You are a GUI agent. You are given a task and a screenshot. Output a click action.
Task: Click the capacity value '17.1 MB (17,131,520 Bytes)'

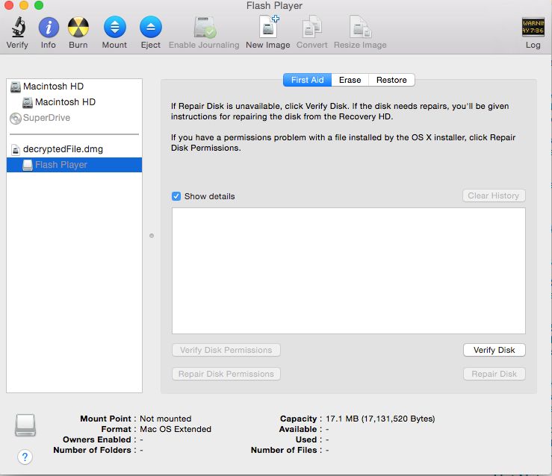(x=380, y=419)
